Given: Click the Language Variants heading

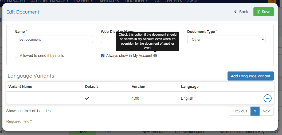Looking at the screenshot, I should (31, 76).
